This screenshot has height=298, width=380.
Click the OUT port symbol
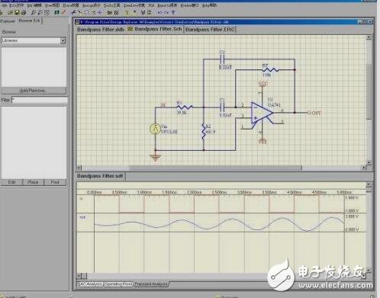[x=314, y=113]
